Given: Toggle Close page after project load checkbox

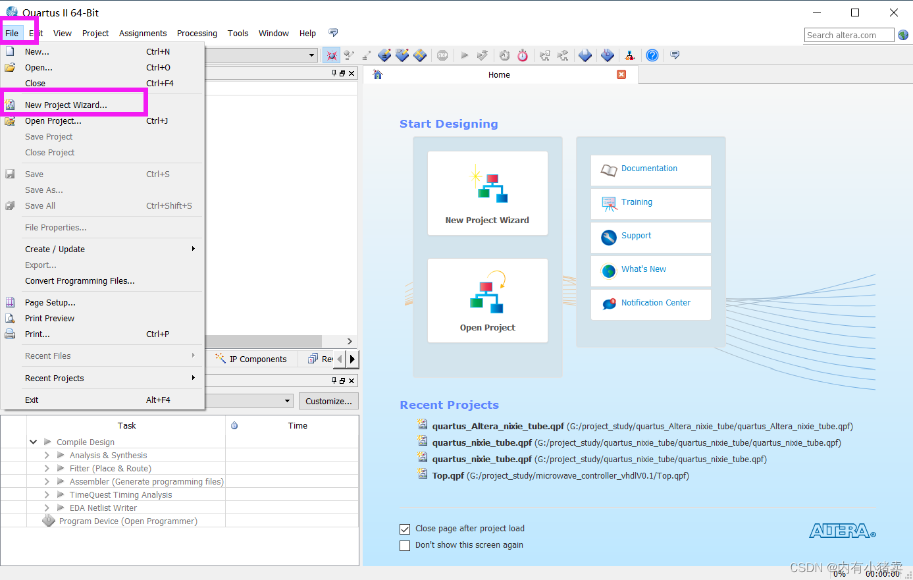Looking at the screenshot, I should click(405, 529).
